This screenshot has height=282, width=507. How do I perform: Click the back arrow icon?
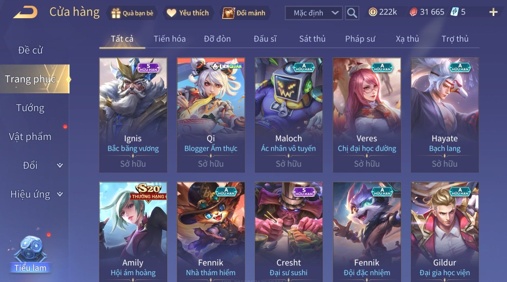point(25,13)
